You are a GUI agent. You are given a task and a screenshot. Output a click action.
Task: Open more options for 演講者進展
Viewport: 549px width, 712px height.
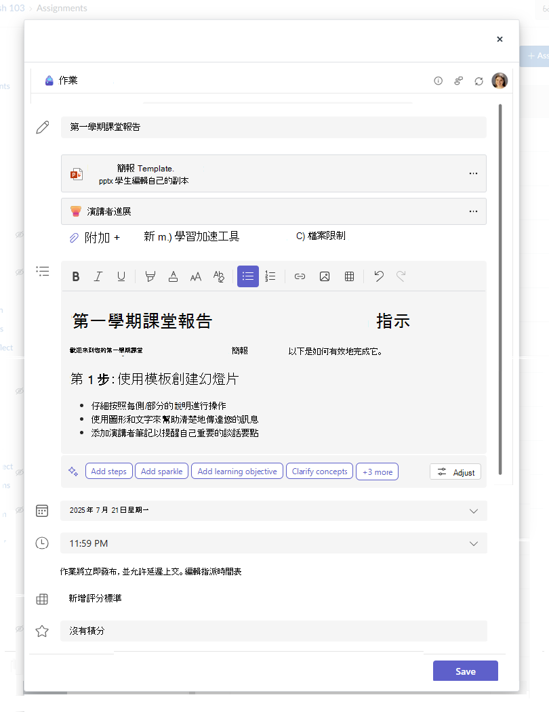click(474, 211)
